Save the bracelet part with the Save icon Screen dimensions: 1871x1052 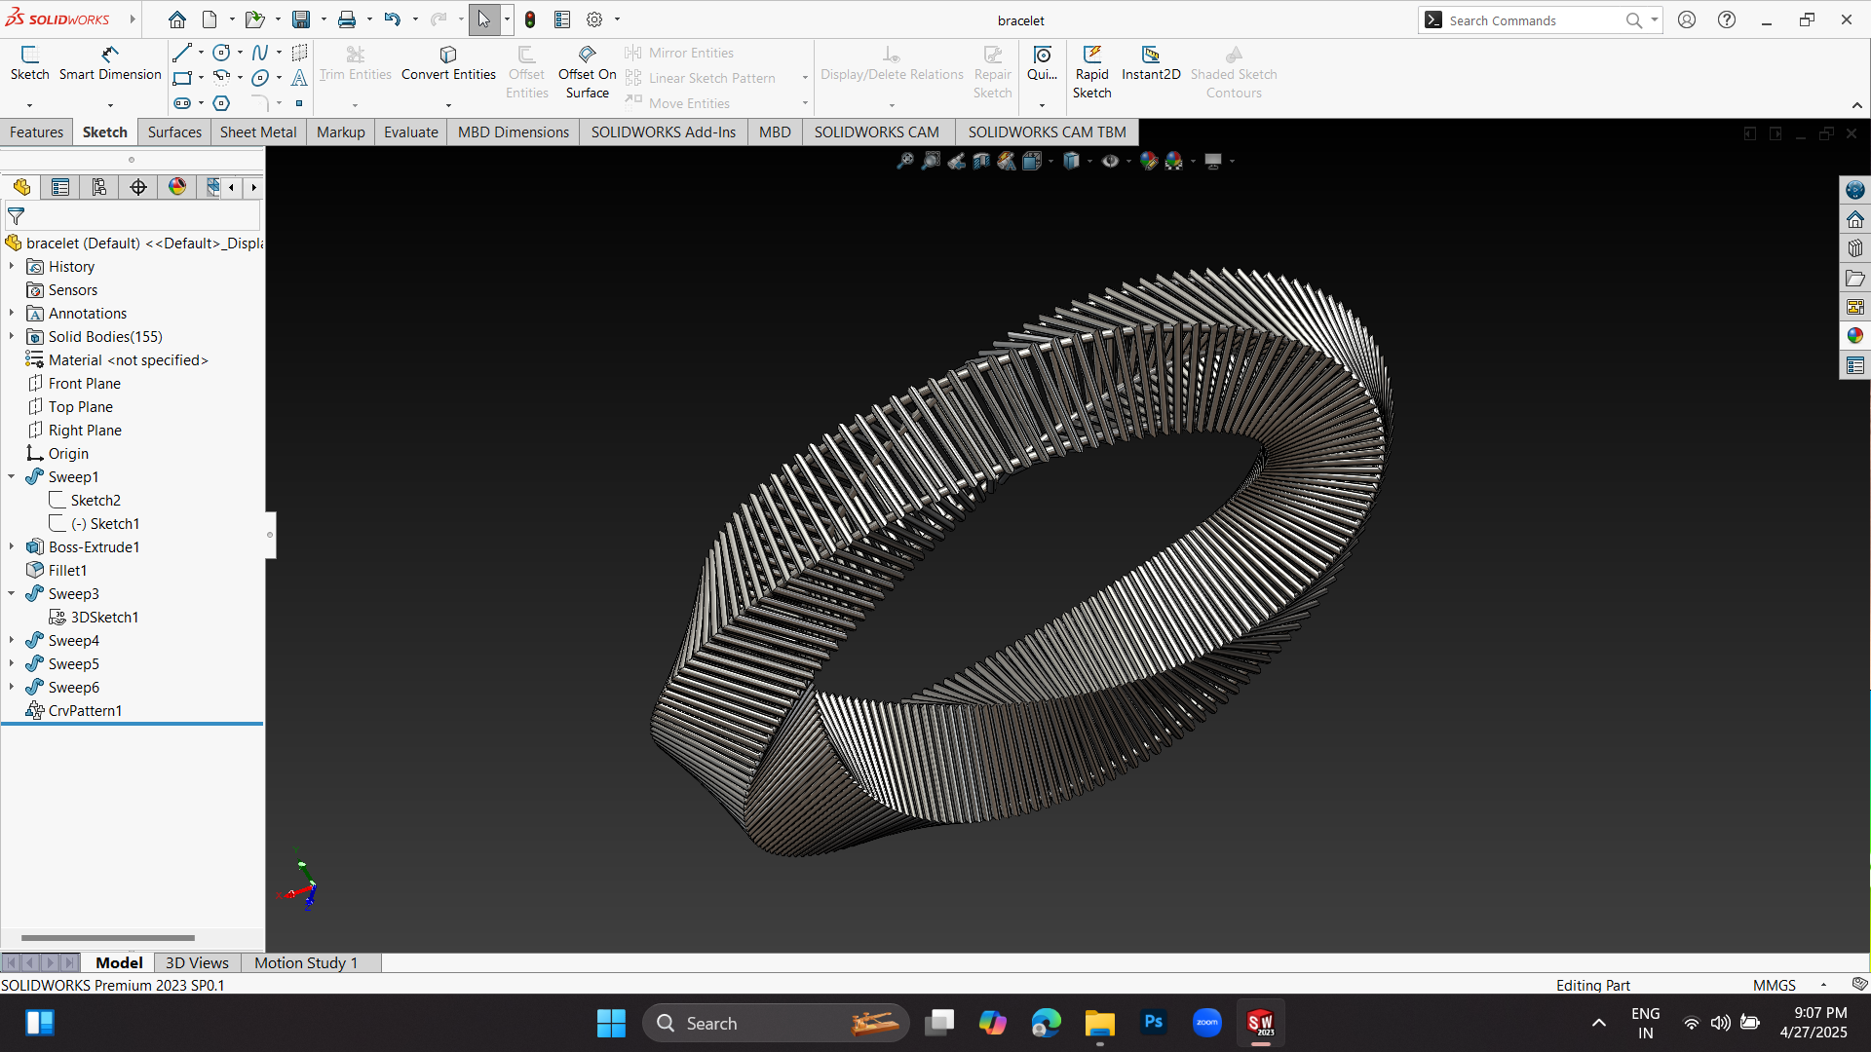(x=301, y=19)
